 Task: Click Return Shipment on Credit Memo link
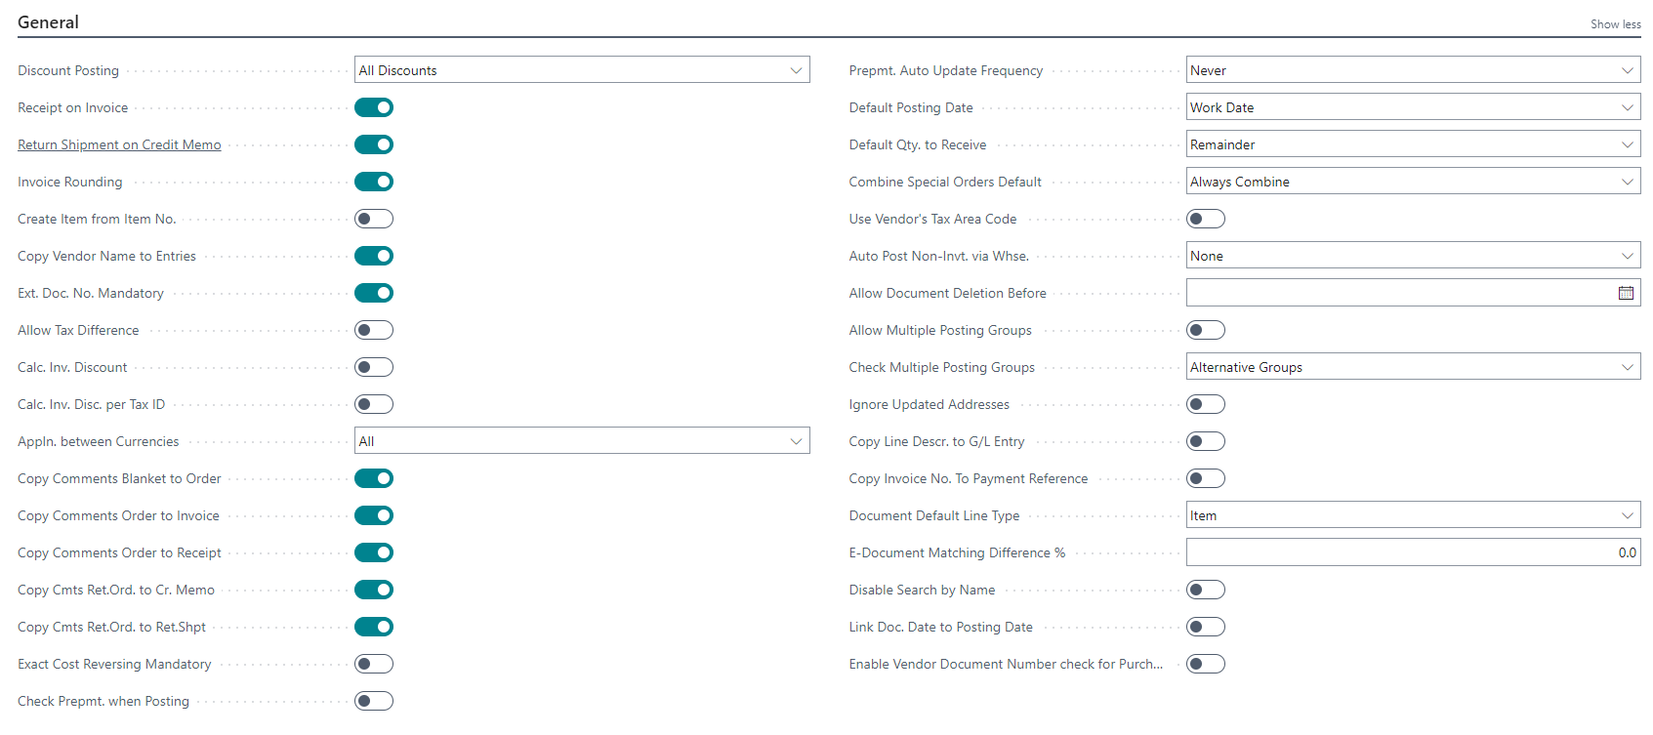pyautogui.click(x=119, y=144)
